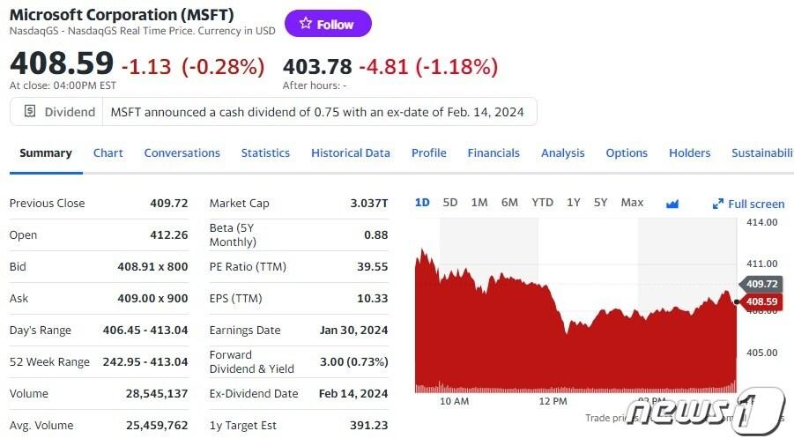Screen dimensions: 794x446
Task: Go to the Statistics tab
Action: [x=265, y=152]
